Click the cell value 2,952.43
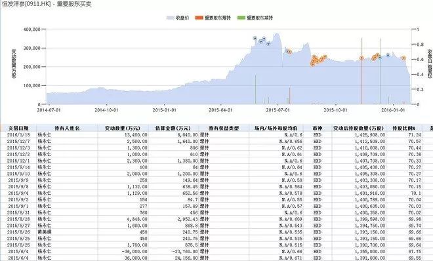Viewport: 433px width, 261px height. (188, 219)
